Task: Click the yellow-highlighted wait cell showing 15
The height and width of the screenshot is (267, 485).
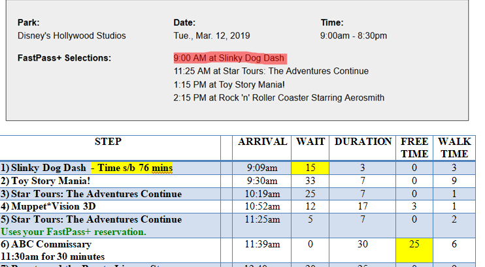Action: coord(310,168)
